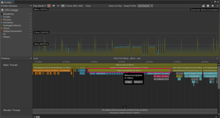This screenshot has width=220, height=118.
Task: Go to the previous frame
Action: coord(54,6)
